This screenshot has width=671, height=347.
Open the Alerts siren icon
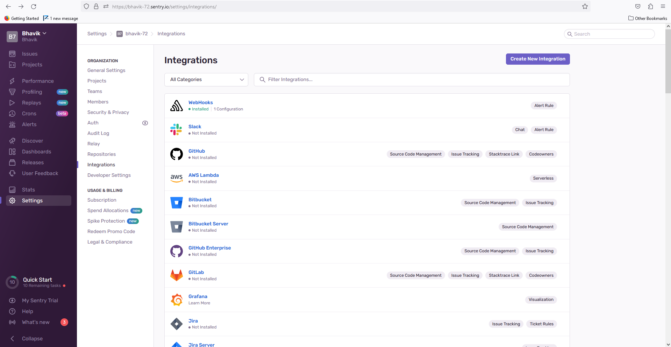12,124
